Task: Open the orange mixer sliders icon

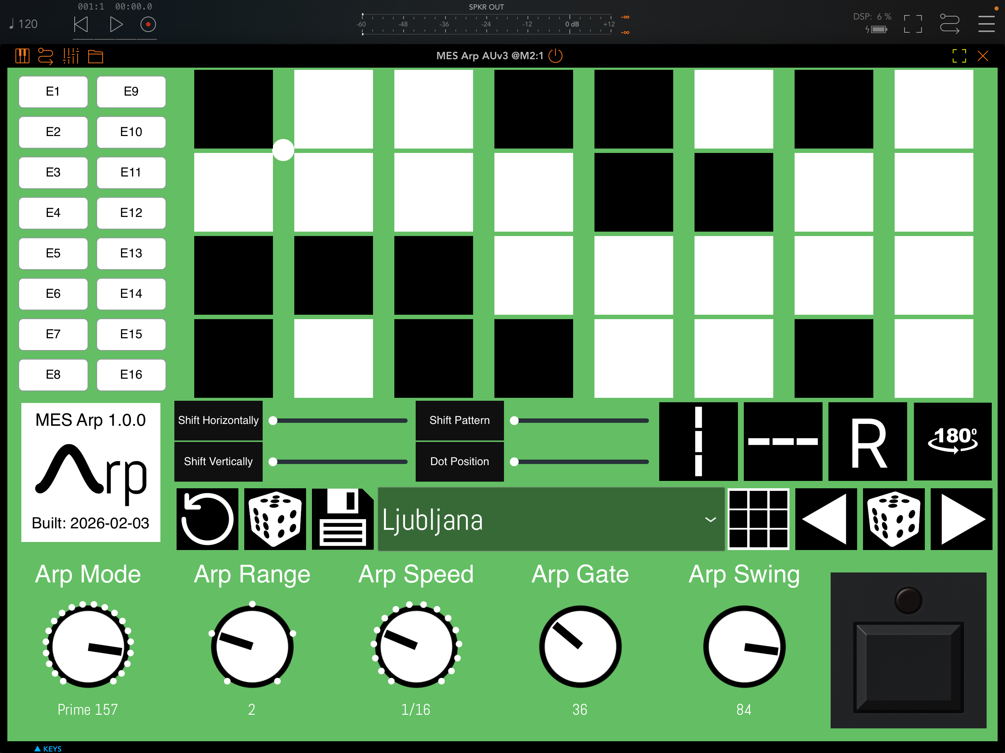Action: click(71, 56)
